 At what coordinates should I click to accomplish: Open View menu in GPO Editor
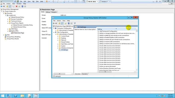click(x=64, y=21)
